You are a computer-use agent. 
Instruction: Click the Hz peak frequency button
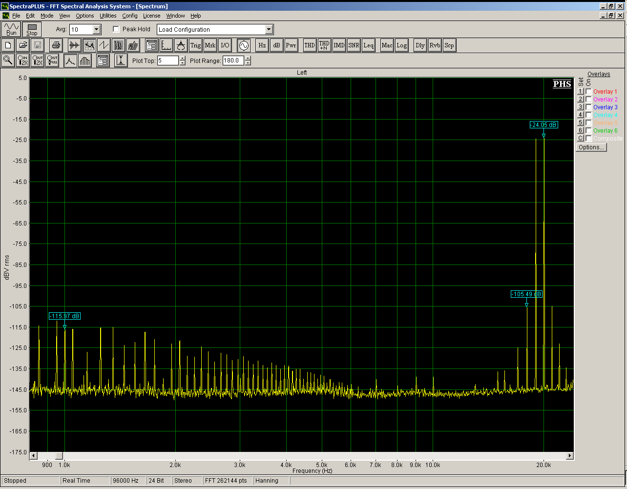click(x=262, y=45)
